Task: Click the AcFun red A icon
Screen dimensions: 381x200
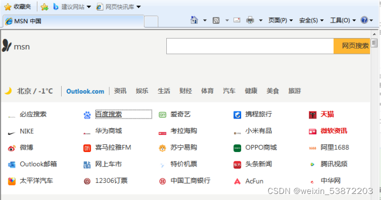Action: (237, 181)
